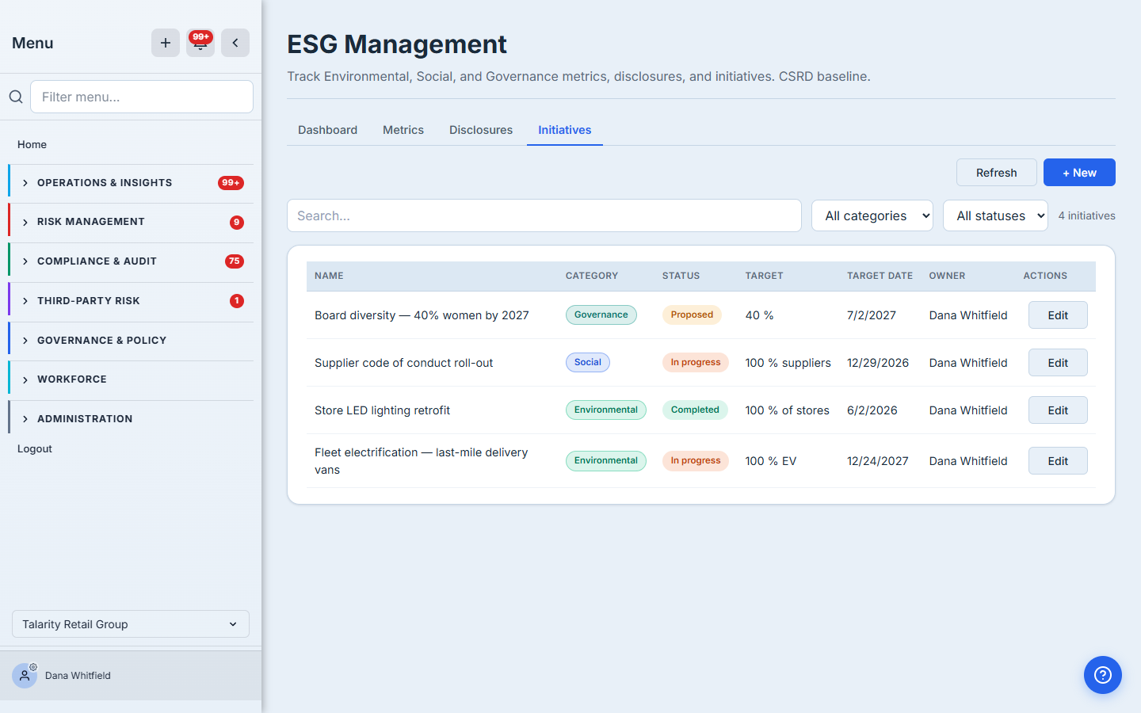The height and width of the screenshot is (713, 1141).
Task: Click the OWNER column header
Action: (x=947, y=276)
